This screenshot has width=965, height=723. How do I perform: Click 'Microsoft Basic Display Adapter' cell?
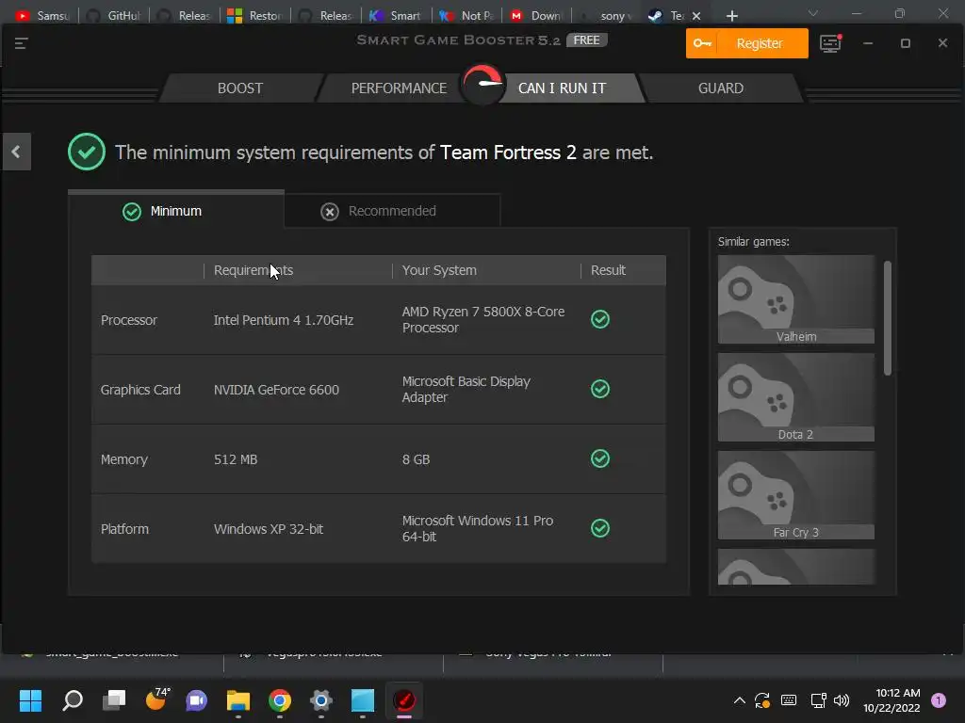coord(466,389)
